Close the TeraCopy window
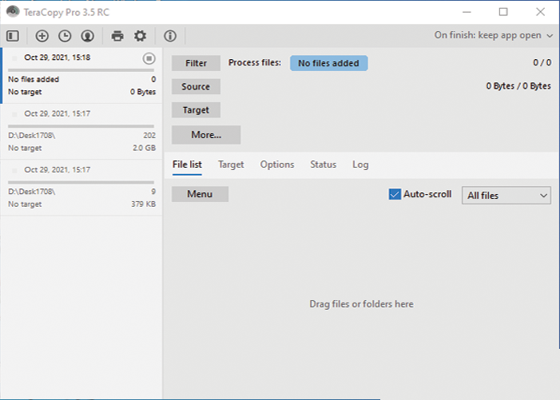Screen dimensions: 560x400 [x=540, y=12]
